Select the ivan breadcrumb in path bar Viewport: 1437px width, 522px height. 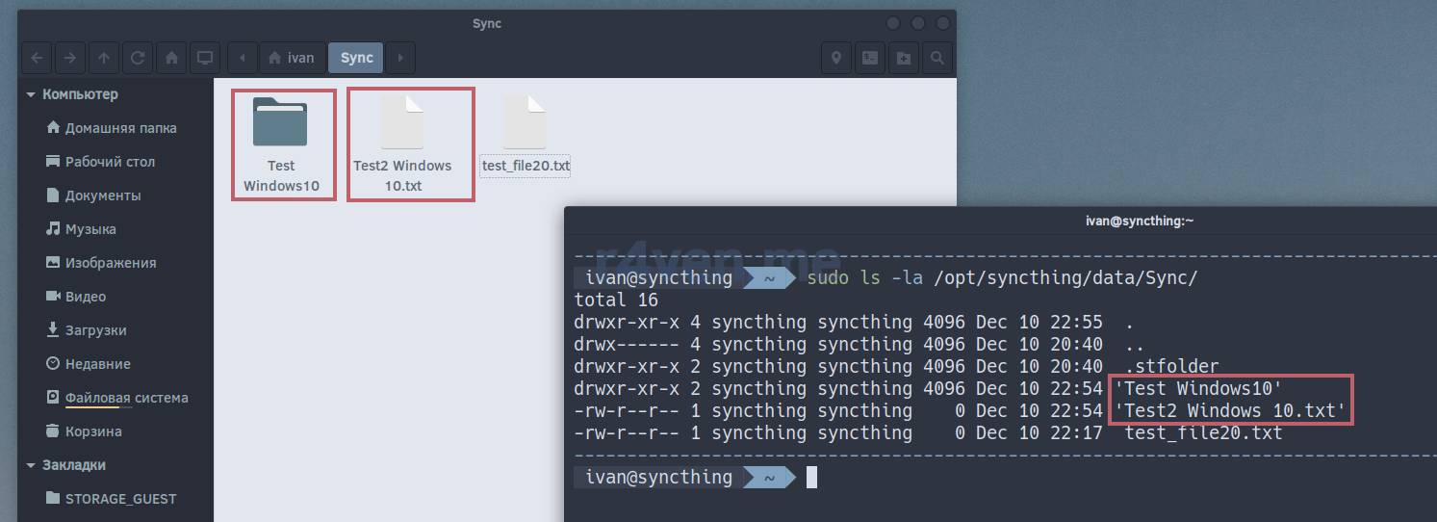tap(291, 58)
